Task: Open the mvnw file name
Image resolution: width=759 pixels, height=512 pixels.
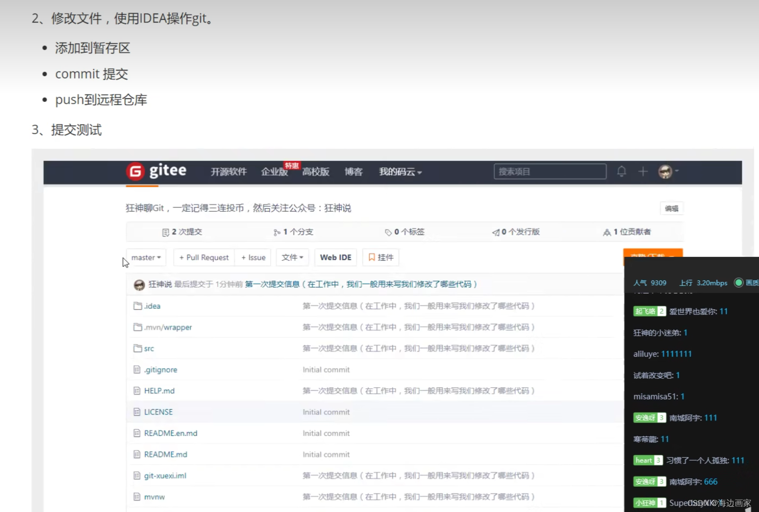Action: 154,497
